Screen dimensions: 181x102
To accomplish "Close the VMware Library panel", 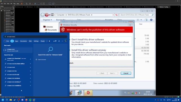I will pos(13,6).
